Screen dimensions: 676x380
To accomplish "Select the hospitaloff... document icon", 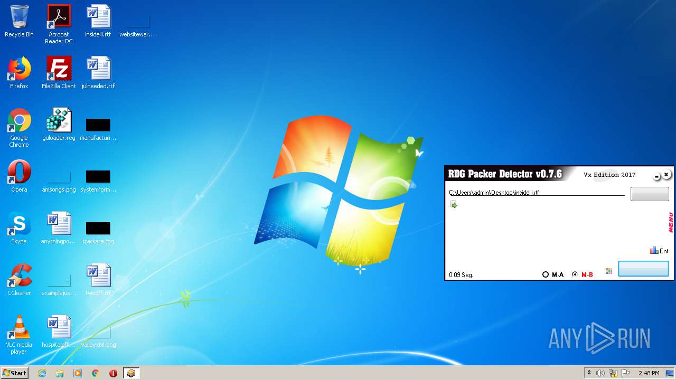I will pyautogui.click(x=59, y=331).
